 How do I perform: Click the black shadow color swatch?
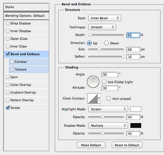(x=136, y=125)
